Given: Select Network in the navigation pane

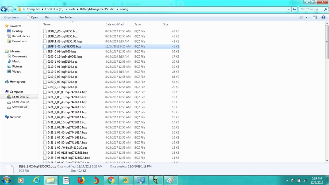Looking at the screenshot, I should click(15, 117).
